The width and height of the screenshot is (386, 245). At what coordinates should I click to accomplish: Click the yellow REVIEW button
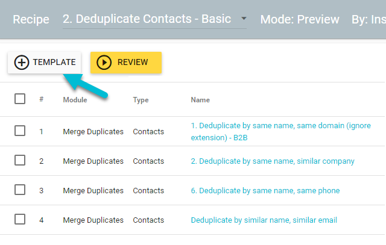tap(126, 63)
